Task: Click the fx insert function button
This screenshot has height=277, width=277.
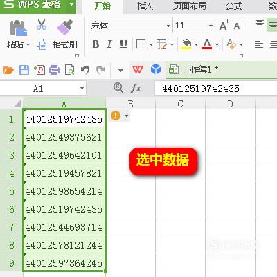Action: [136, 88]
